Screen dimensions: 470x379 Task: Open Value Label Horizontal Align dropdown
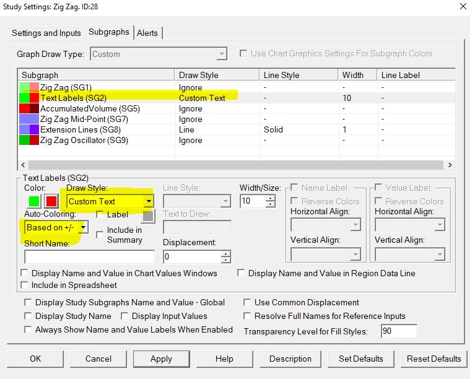click(410, 225)
